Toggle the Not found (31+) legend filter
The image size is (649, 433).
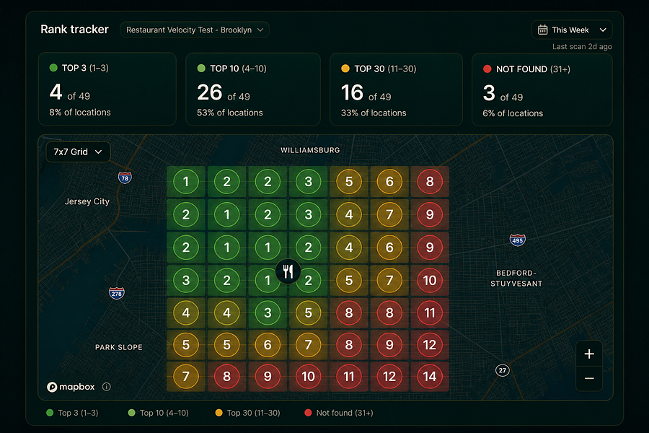(339, 413)
